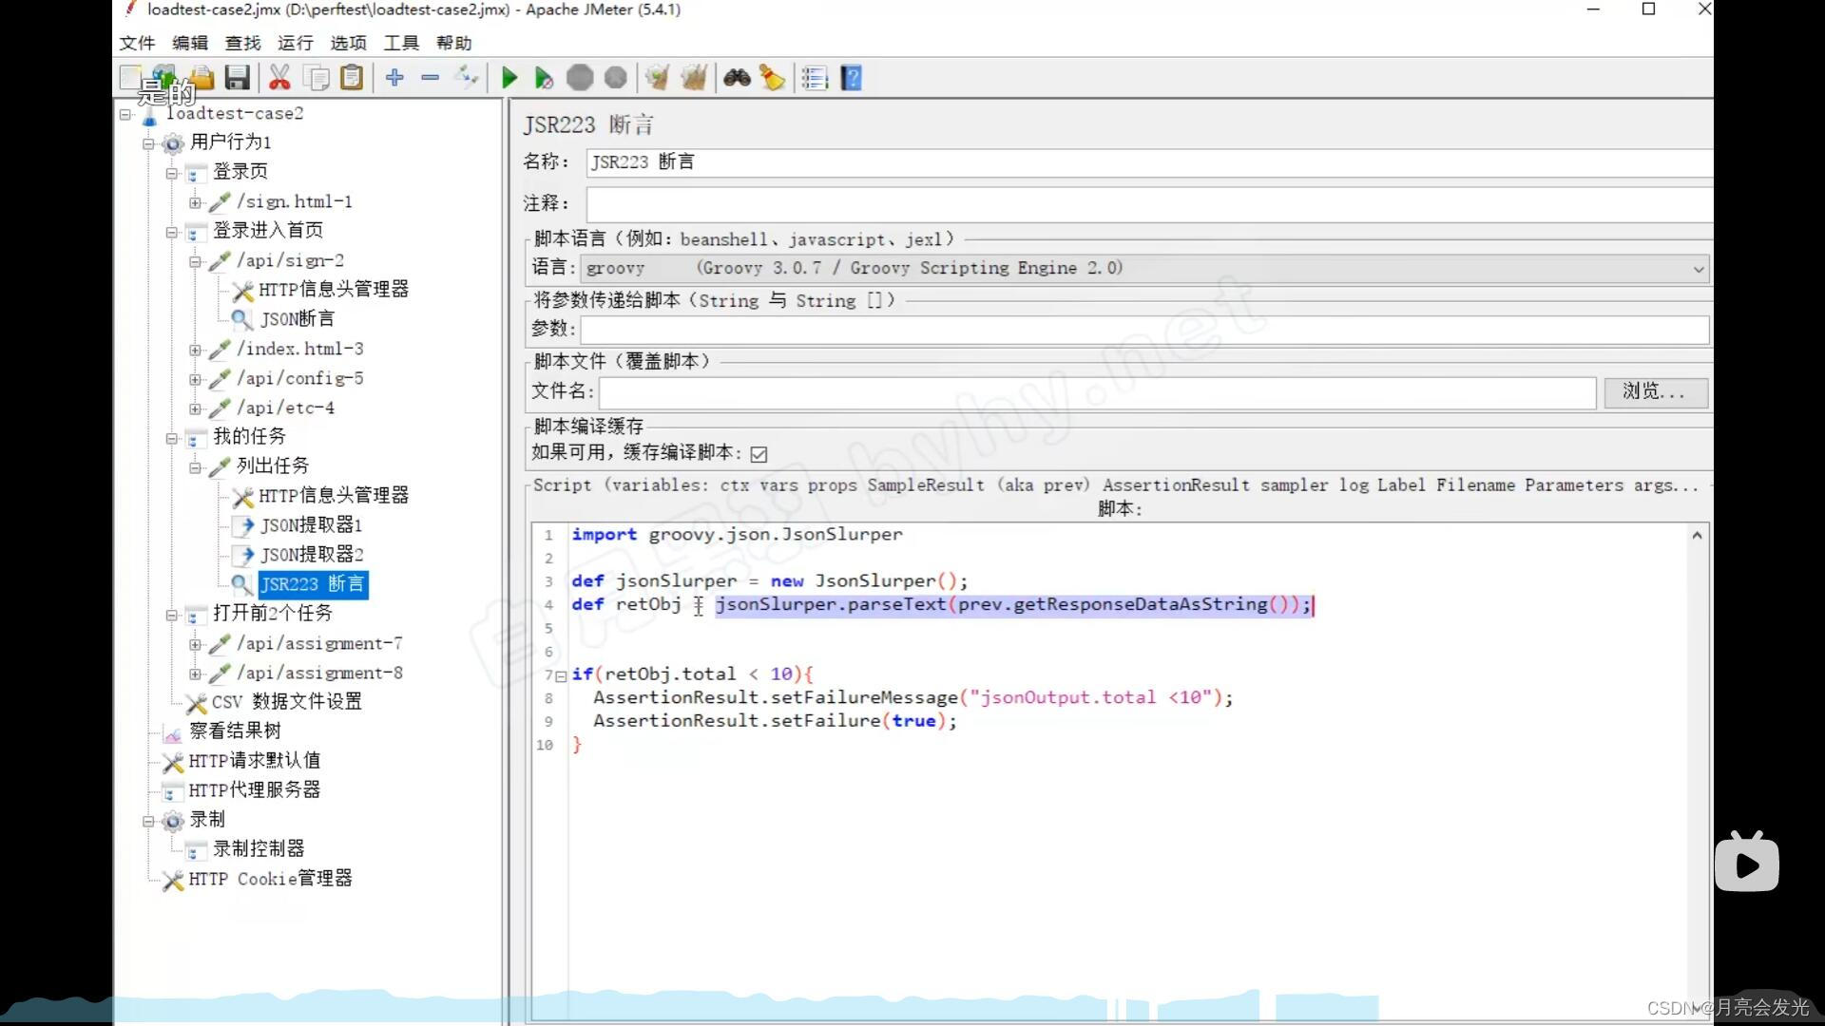
Task: Select the 列出任务 sampler
Action: pyautogui.click(x=273, y=465)
